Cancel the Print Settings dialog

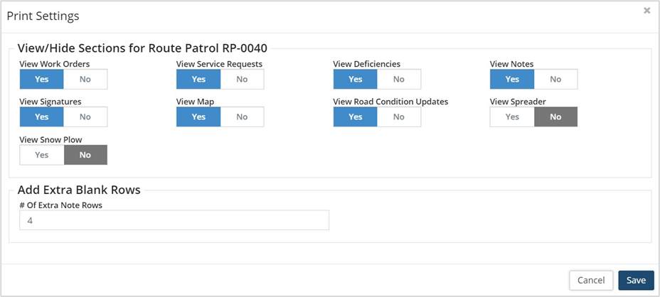tap(591, 280)
